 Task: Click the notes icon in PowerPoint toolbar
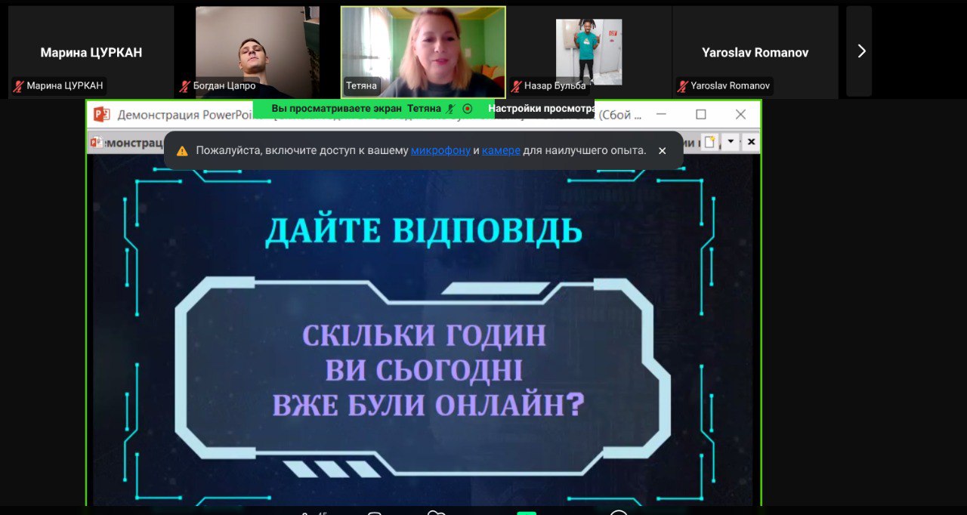pos(709,142)
